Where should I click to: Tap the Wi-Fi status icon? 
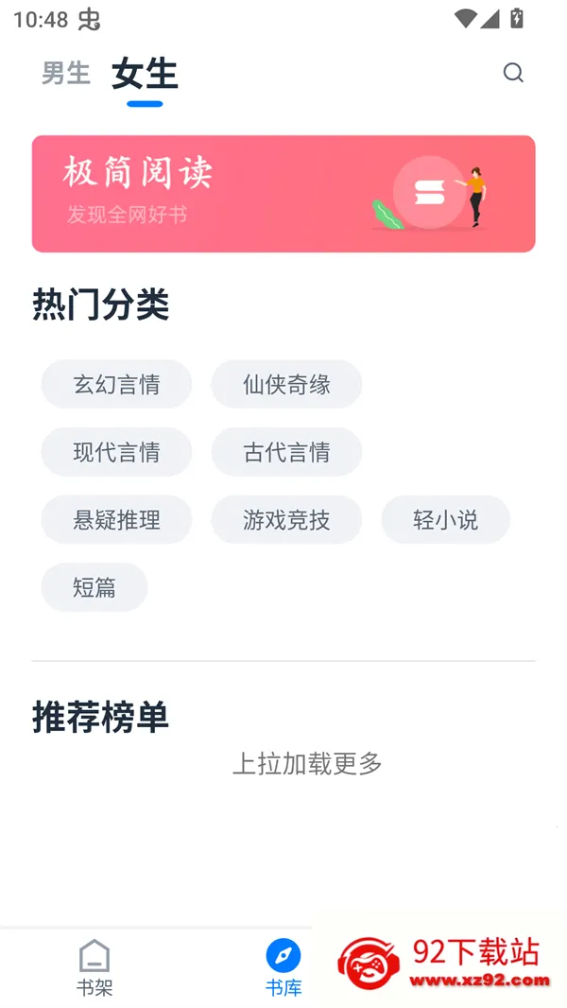(x=465, y=18)
